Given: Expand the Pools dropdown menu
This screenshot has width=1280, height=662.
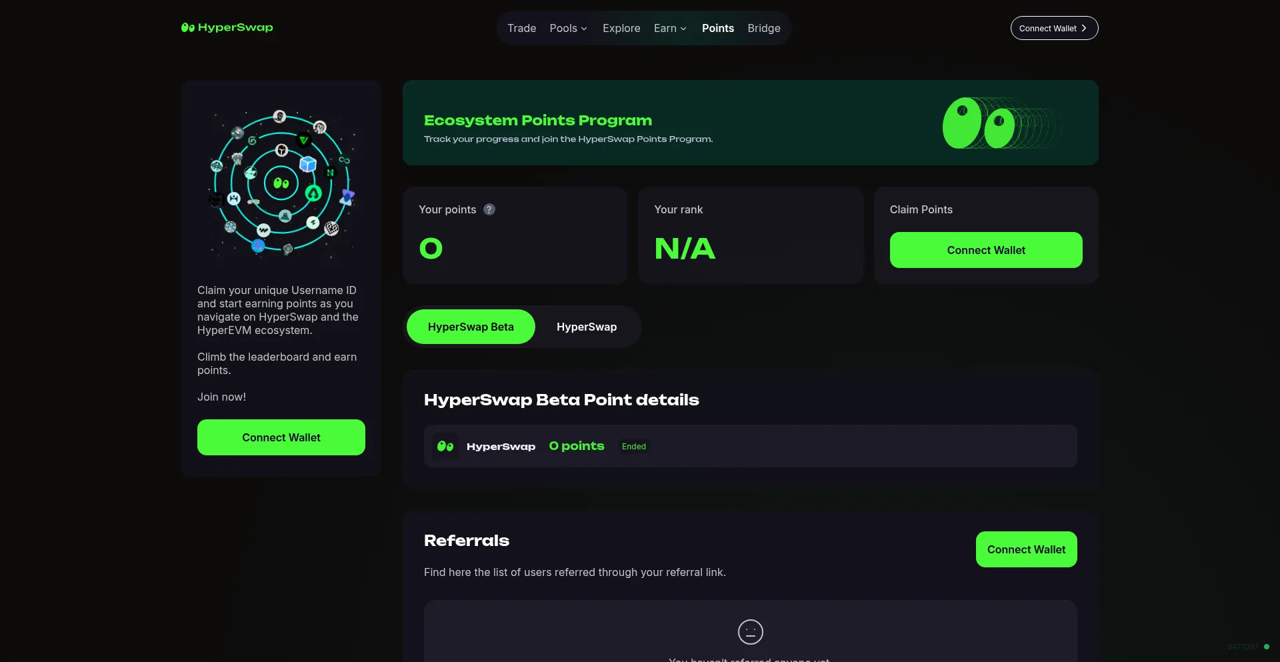Looking at the screenshot, I should [568, 28].
